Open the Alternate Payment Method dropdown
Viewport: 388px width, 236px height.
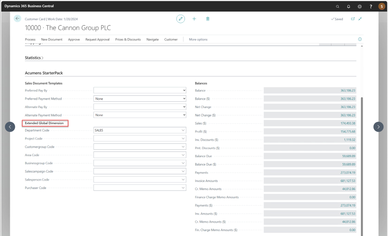coord(140,115)
